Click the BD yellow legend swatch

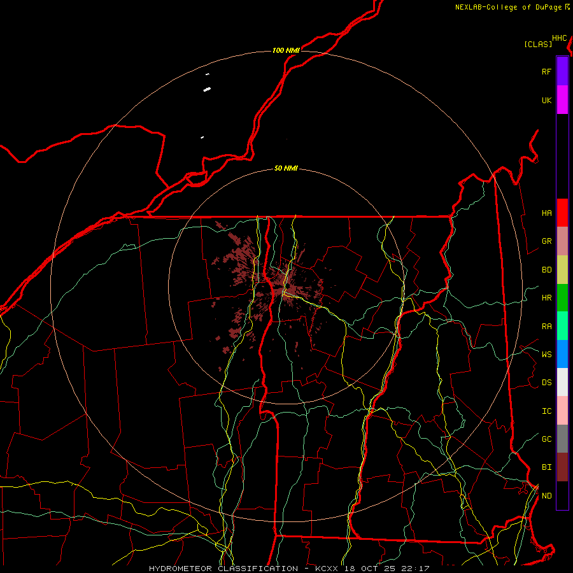pyautogui.click(x=562, y=270)
